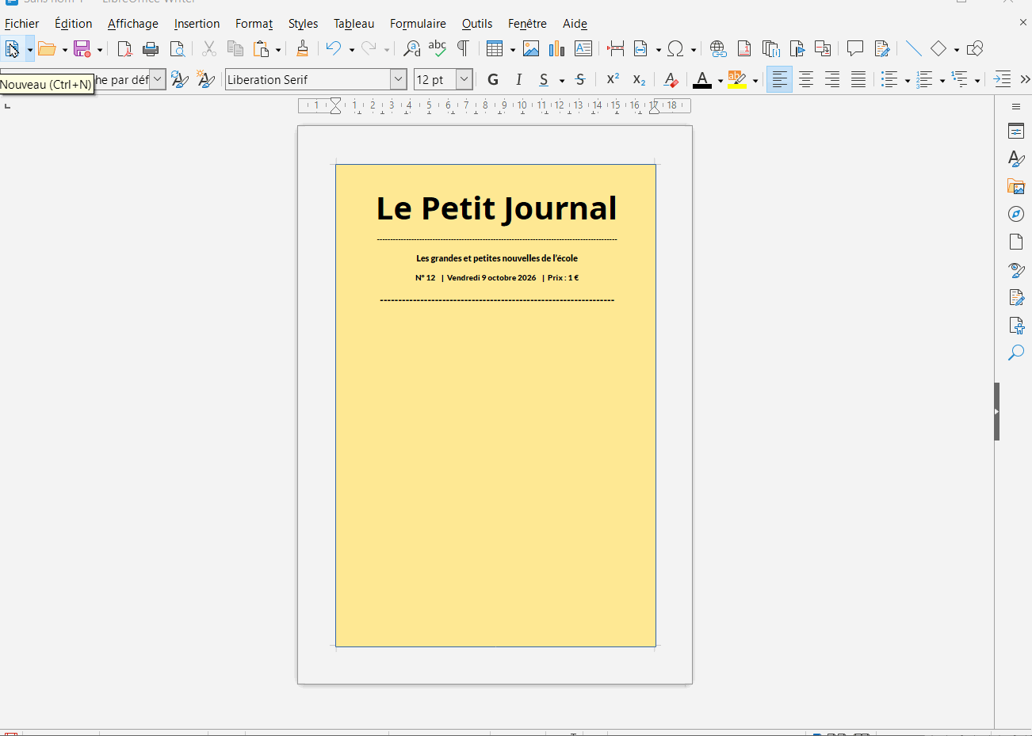Enable center alignment
Screen dimensions: 1032x736
(x=806, y=80)
